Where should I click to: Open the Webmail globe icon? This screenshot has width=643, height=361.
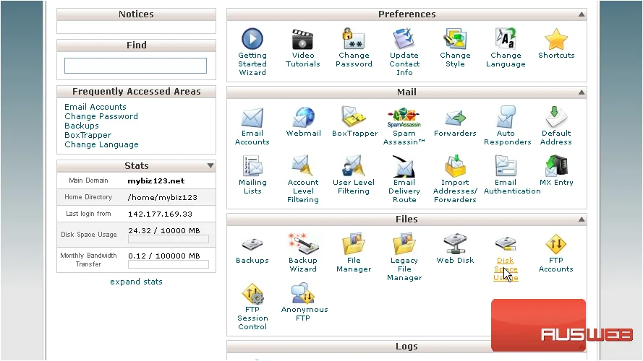point(304,117)
